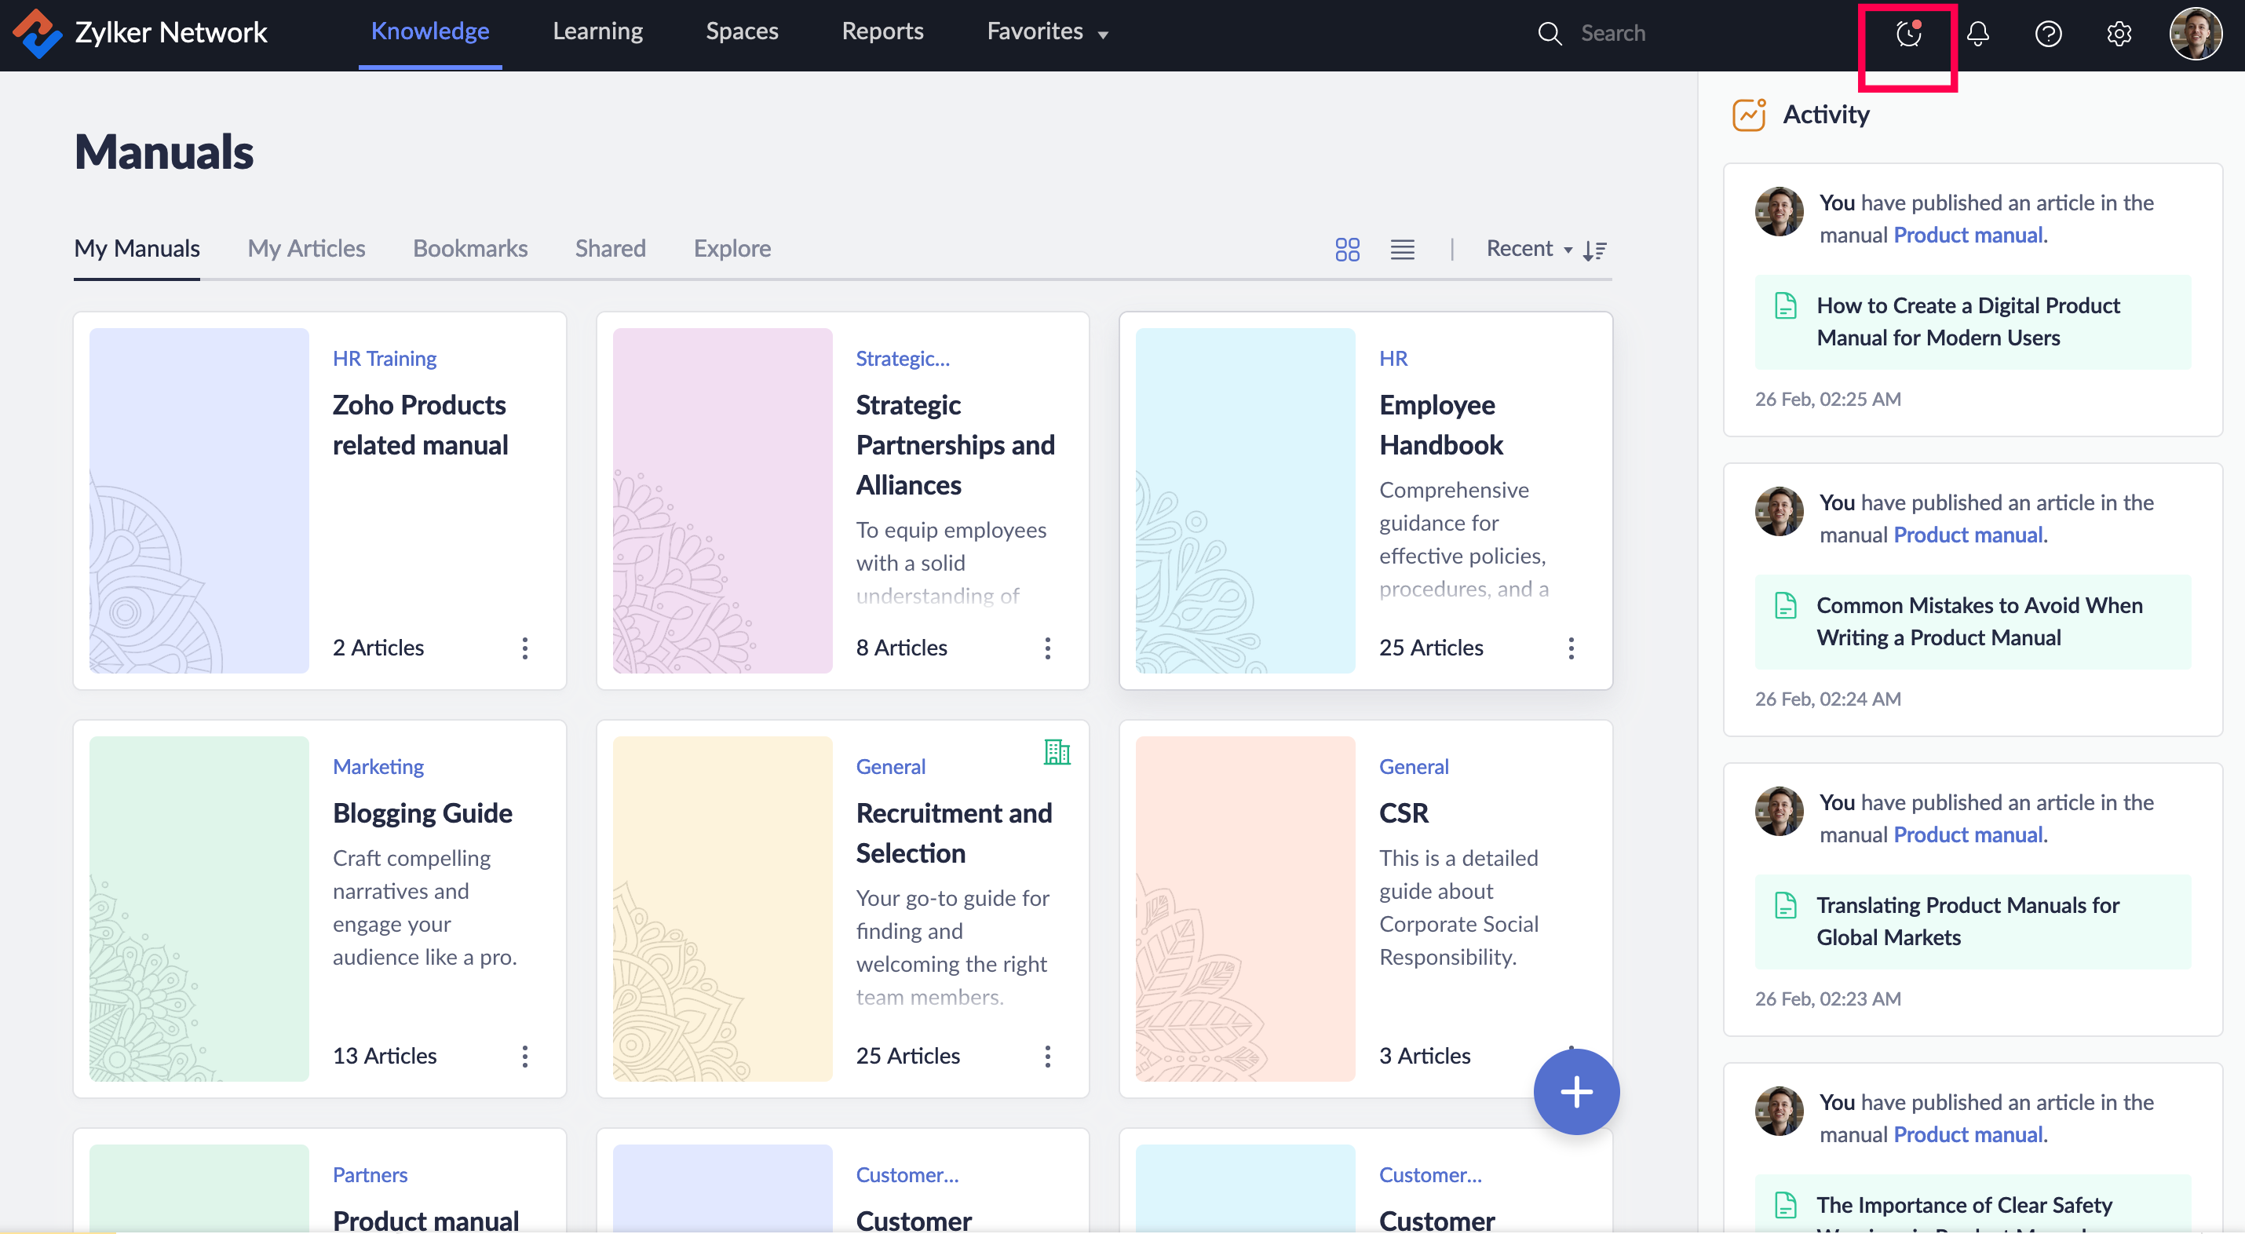Click the user profile avatar
The width and height of the screenshot is (2245, 1234).
tap(2195, 34)
